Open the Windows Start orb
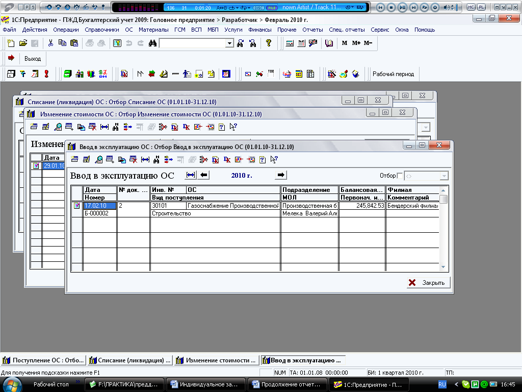The height and width of the screenshot is (392, 522). 12,385
